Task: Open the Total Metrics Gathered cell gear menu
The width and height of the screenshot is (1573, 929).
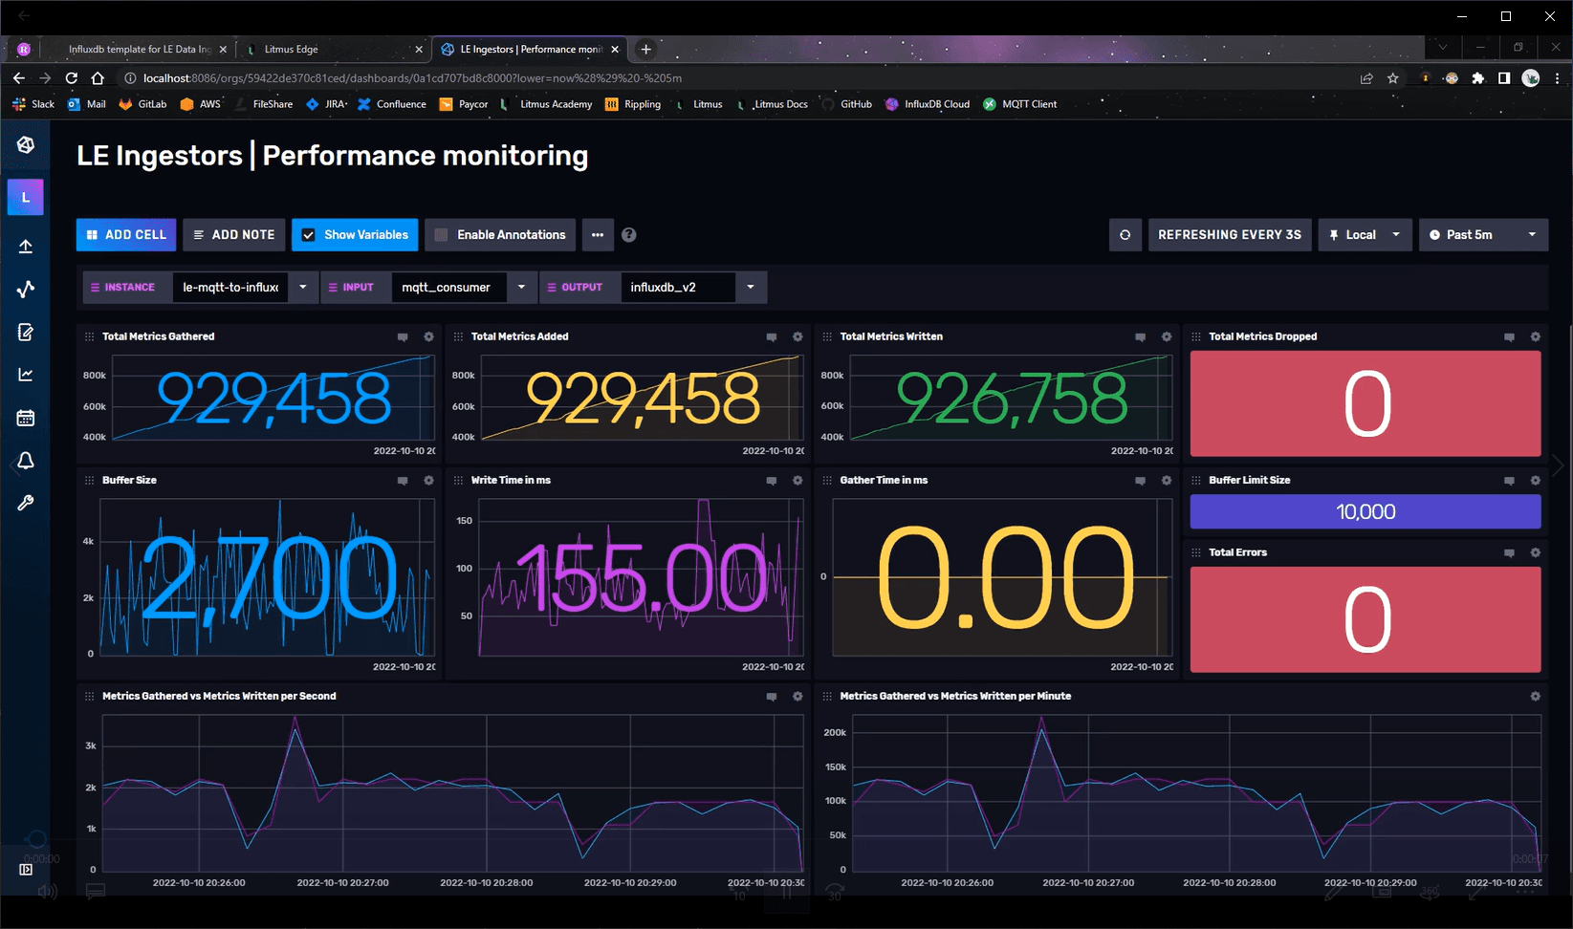Action: coord(428,336)
